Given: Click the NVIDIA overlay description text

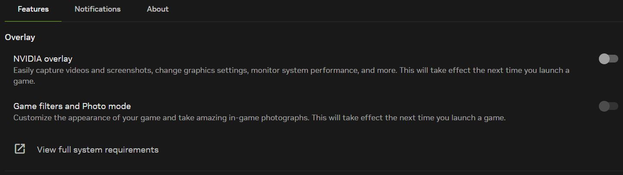Looking at the screenshot, I should pos(291,75).
